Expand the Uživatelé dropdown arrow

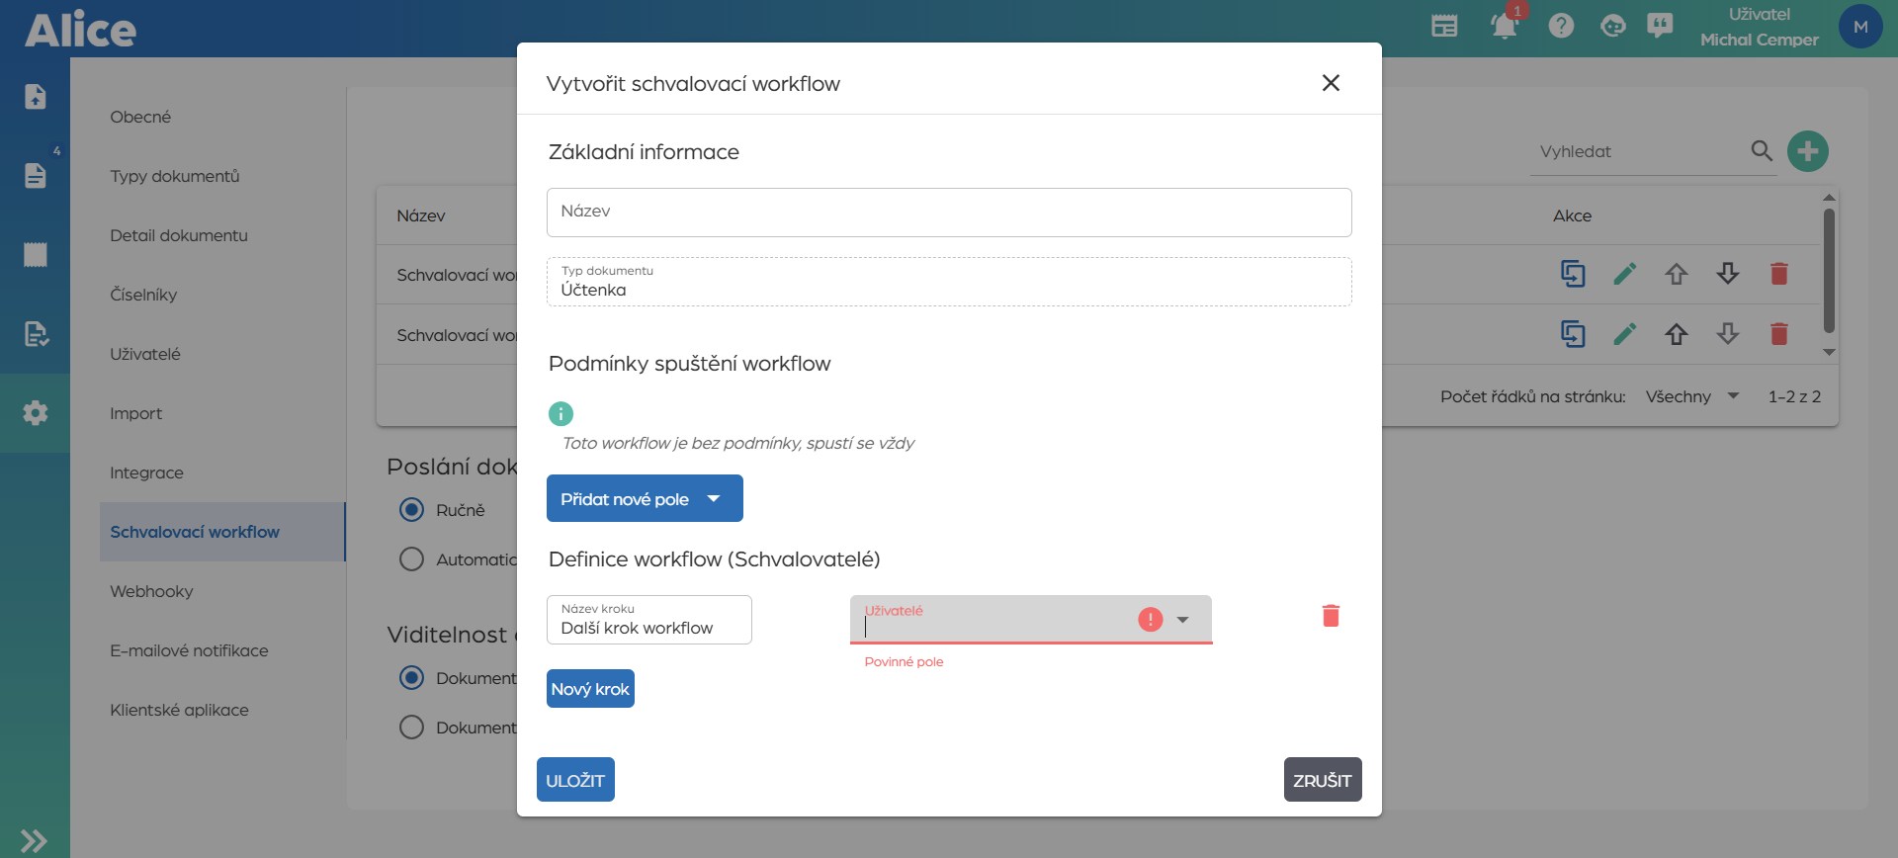(x=1182, y=620)
